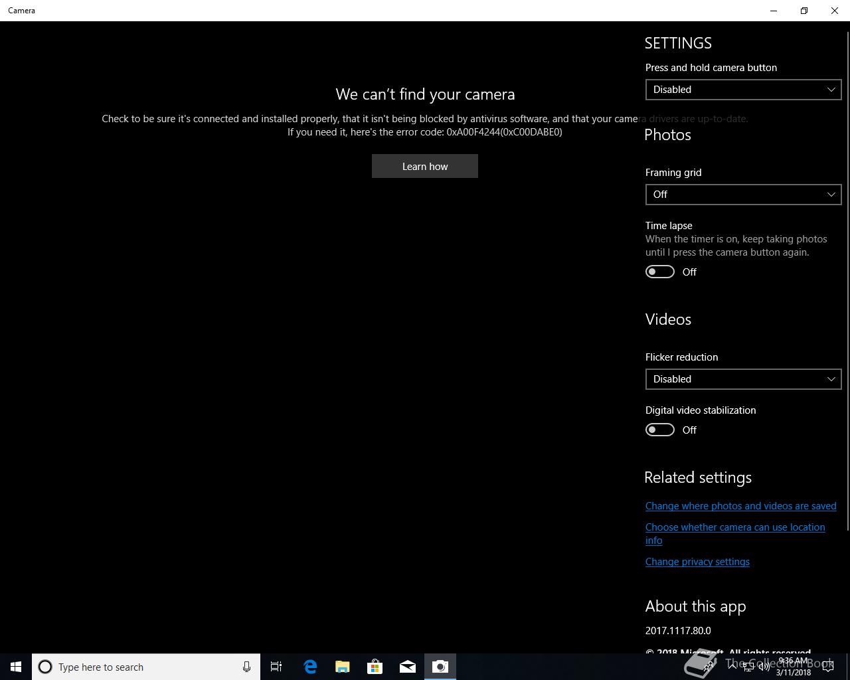850x680 pixels.
Task: Open the Learn how button
Action: point(425,166)
